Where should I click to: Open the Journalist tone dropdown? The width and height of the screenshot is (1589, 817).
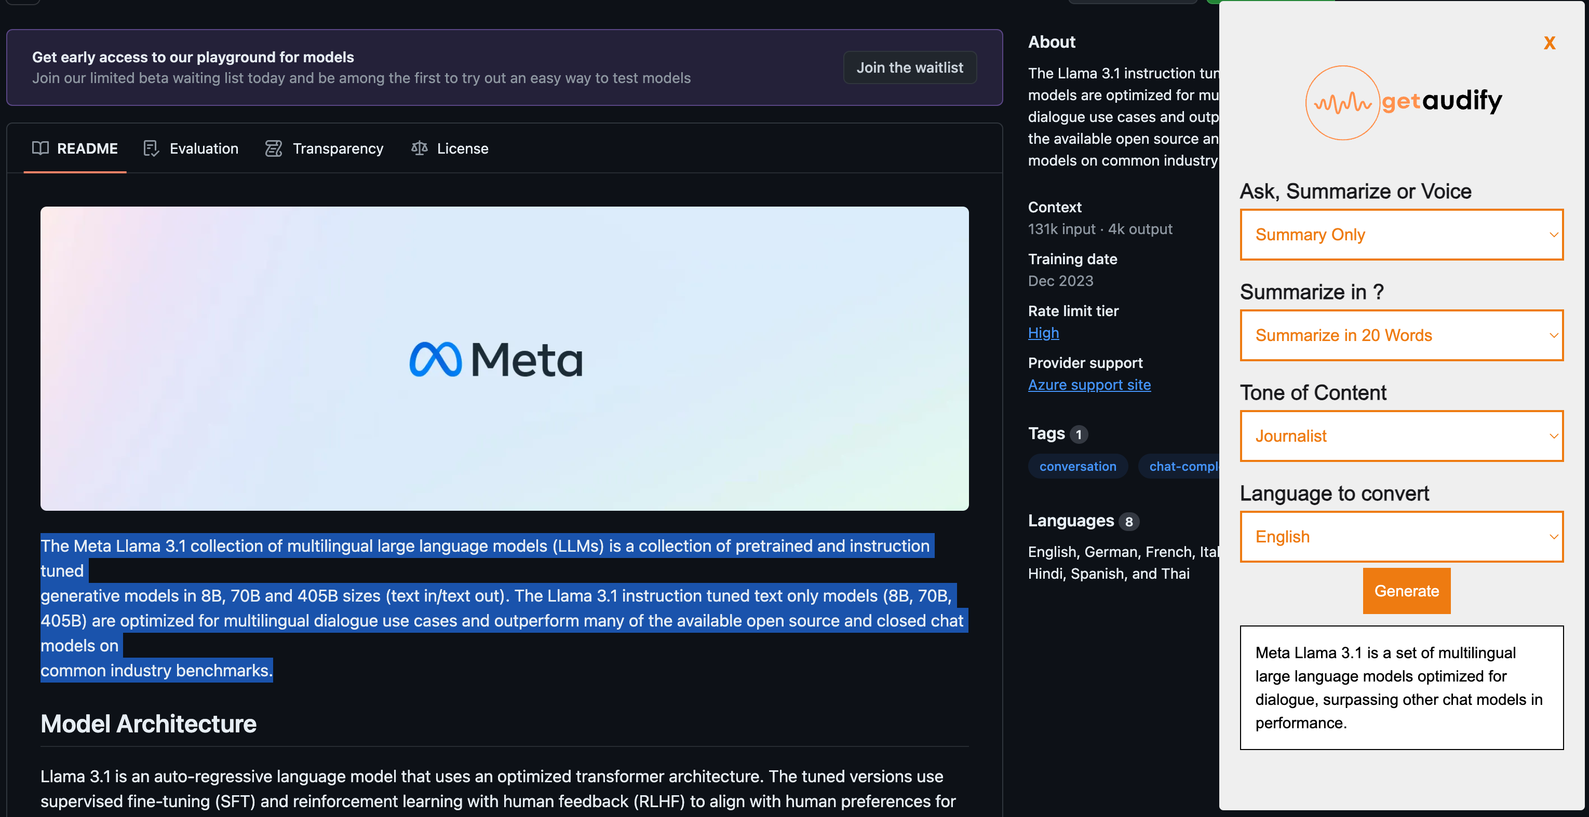point(1401,436)
